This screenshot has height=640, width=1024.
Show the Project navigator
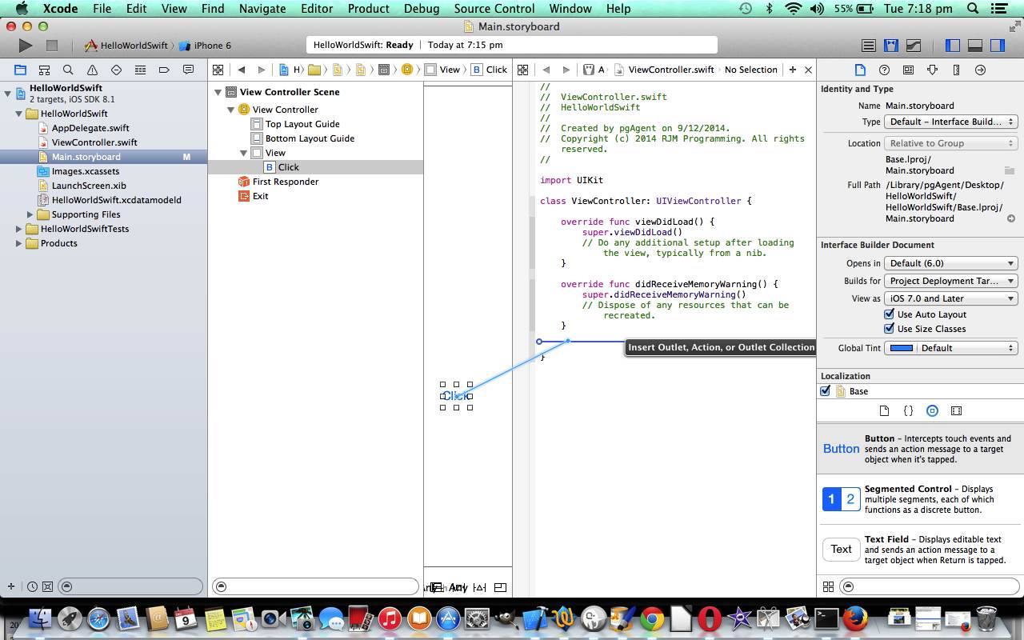click(x=20, y=70)
